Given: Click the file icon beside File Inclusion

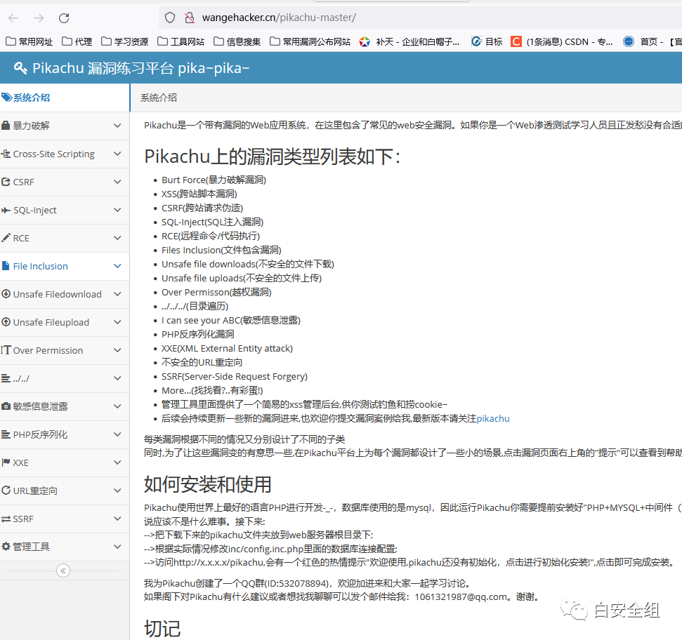Looking at the screenshot, I should click(6, 266).
